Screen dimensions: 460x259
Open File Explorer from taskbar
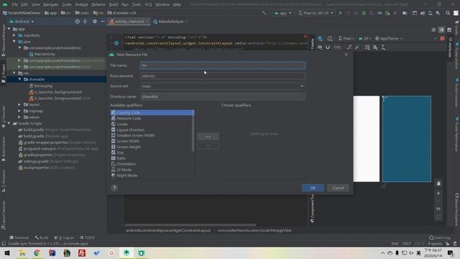coord(22,253)
